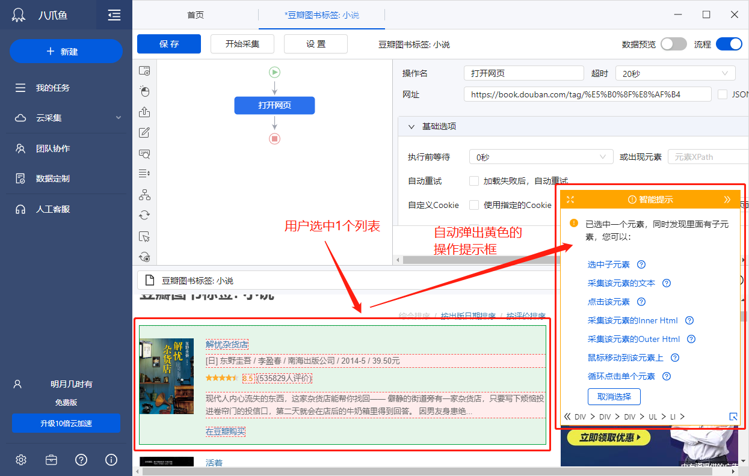Image resolution: width=749 pixels, height=476 pixels.
Task: Enable 使用指定的Cookie checkbox
Action: (x=474, y=205)
